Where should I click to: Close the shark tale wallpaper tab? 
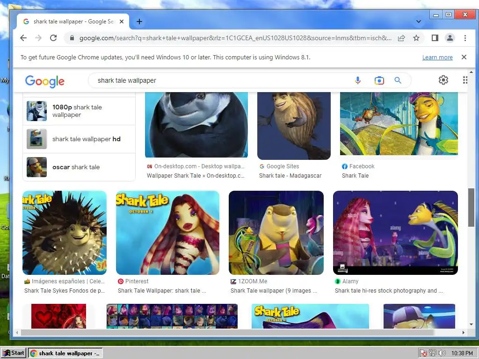pos(122,22)
